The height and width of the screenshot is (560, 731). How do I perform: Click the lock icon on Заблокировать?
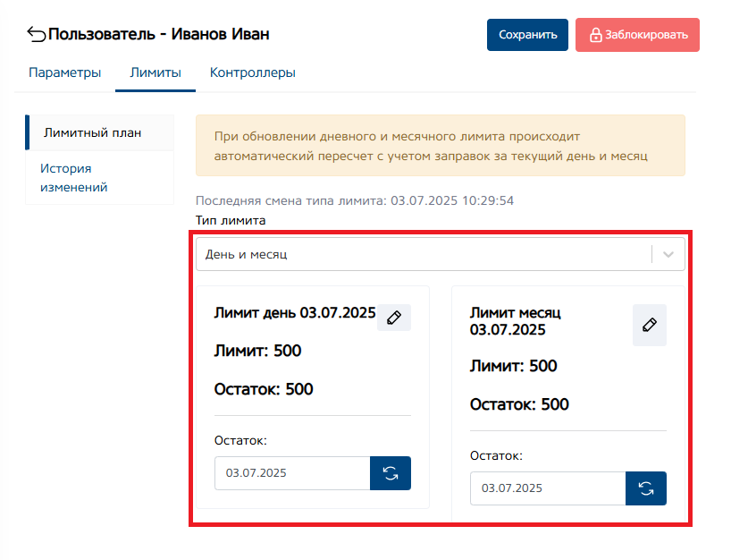(x=594, y=35)
